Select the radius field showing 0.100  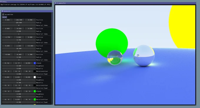[x=19, y=57]
